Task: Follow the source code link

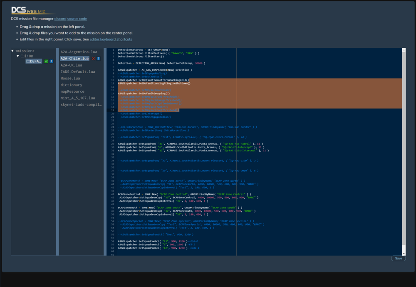Action: click(77, 19)
